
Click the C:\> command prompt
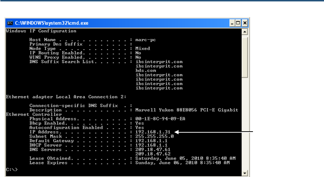click(x=12, y=170)
